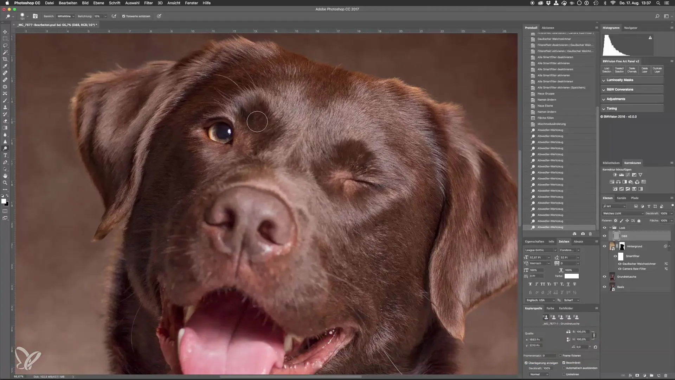Enable Umkehren checkbox

(564, 374)
